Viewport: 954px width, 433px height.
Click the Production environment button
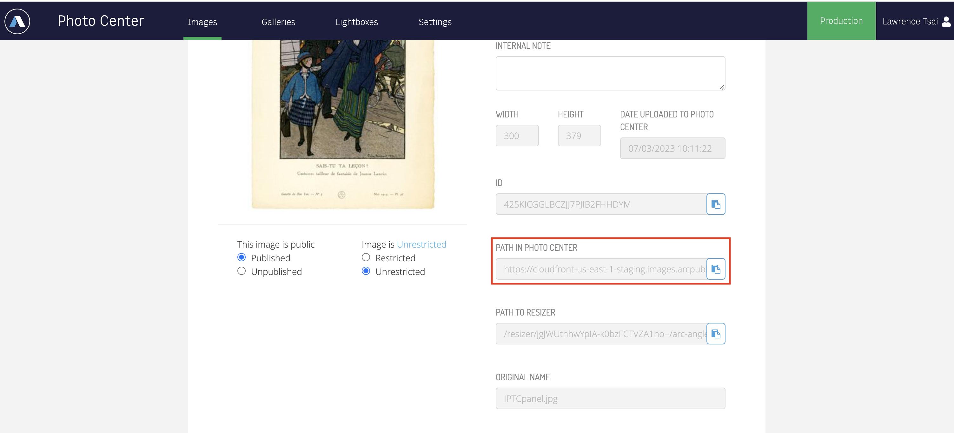[x=841, y=21]
